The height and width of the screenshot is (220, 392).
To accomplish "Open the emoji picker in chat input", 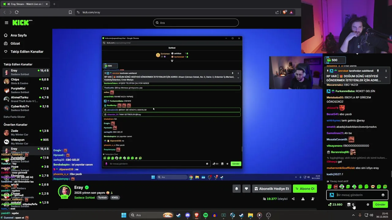I will tap(383, 195).
